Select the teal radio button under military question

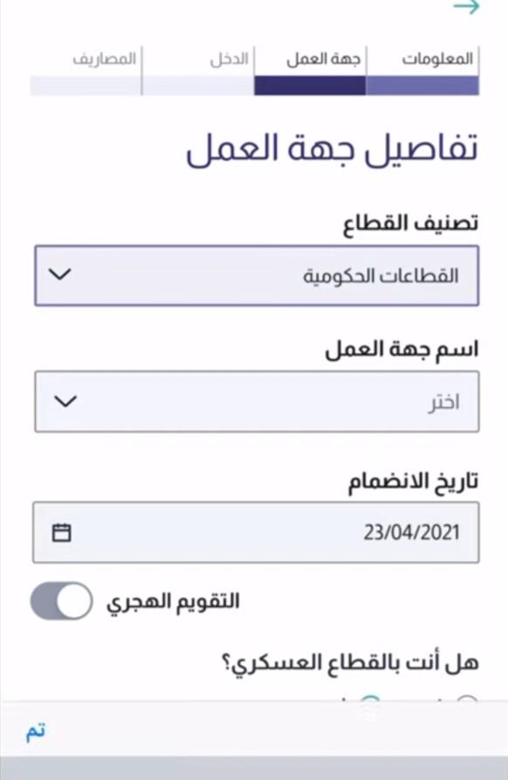pyautogui.click(x=369, y=699)
